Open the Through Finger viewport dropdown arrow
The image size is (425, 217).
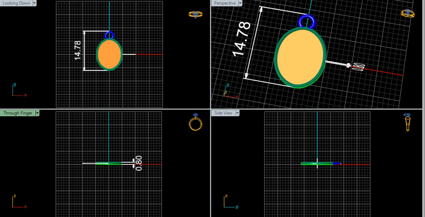point(37,113)
